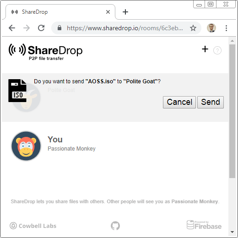Open the GitHub icon in footer
Image resolution: width=238 pixels, height=238 pixels.
[x=115, y=226]
